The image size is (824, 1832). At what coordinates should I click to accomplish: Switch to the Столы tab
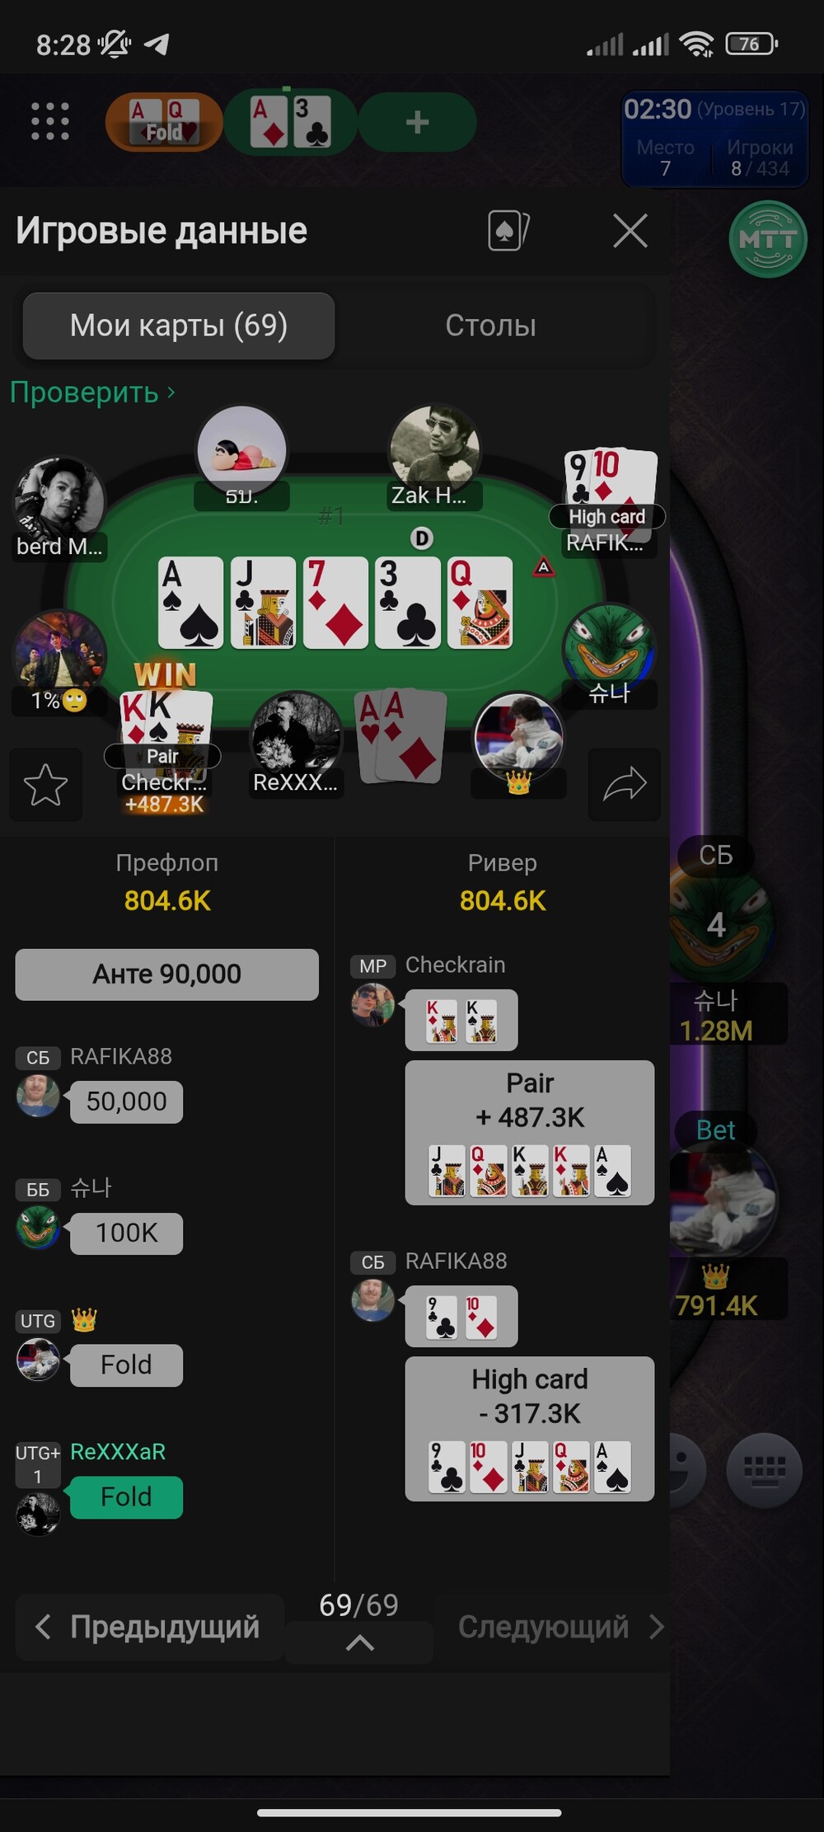click(491, 326)
